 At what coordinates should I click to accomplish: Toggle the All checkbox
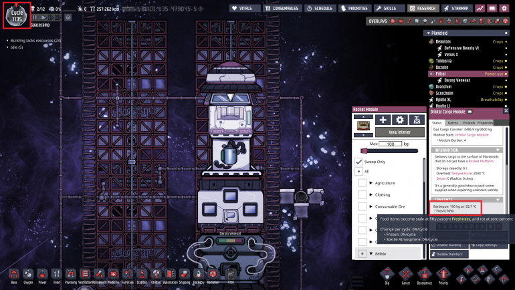coord(359,171)
